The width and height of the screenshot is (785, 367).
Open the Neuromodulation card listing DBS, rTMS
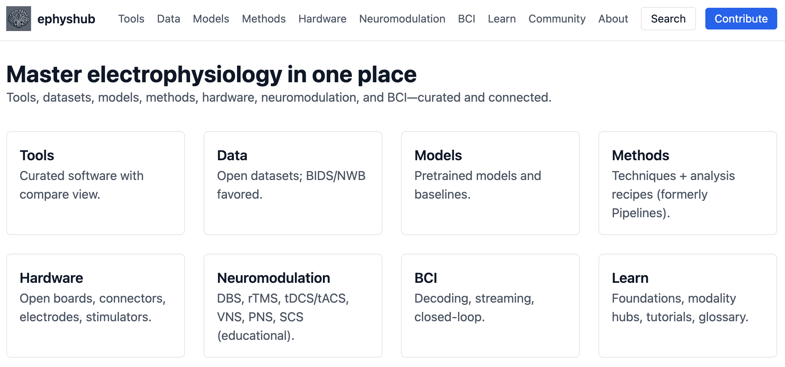point(293,305)
